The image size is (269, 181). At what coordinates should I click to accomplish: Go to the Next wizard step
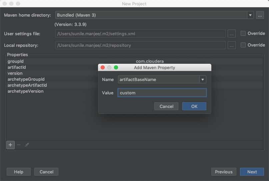(252, 172)
